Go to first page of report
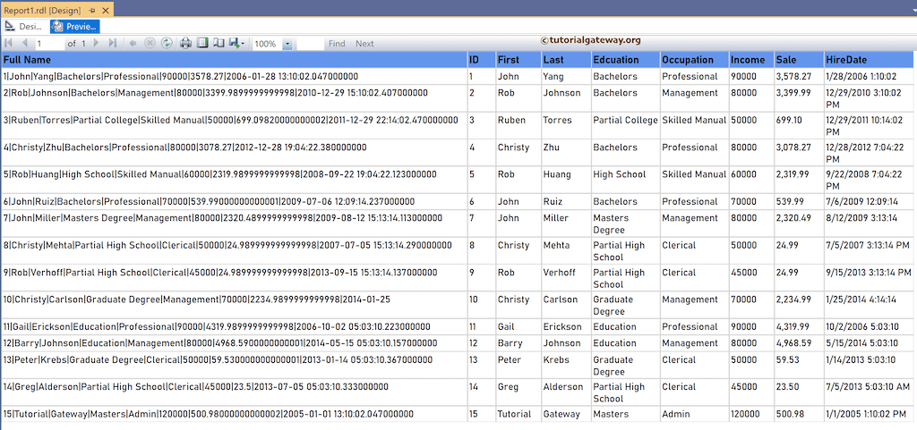 [9, 43]
